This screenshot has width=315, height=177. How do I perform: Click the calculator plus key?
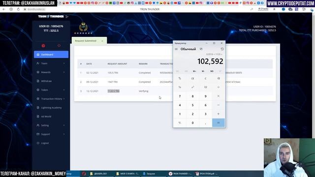pyautogui.click(x=219, y=114)
